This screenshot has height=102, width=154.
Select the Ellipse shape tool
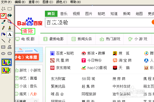(x=3, y=54)
